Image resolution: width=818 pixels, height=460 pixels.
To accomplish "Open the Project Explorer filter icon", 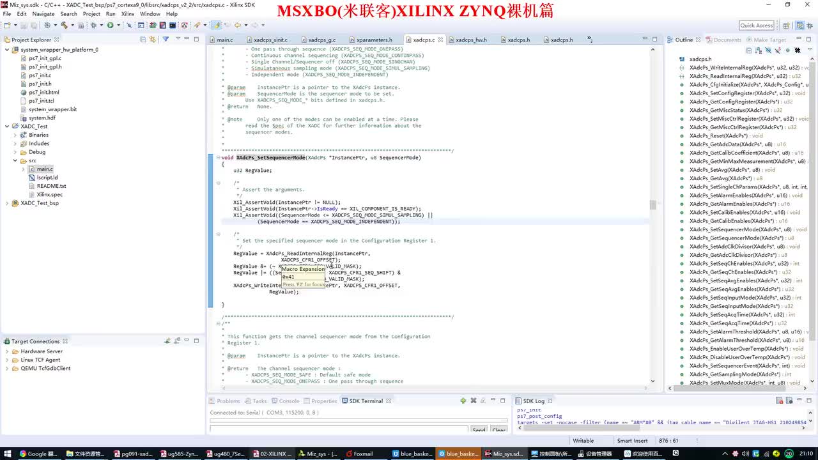I will (x=166, y=40).
